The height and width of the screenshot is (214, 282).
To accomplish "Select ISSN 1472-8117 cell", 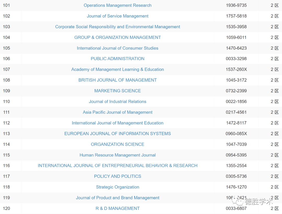I will tap(236, 123).
